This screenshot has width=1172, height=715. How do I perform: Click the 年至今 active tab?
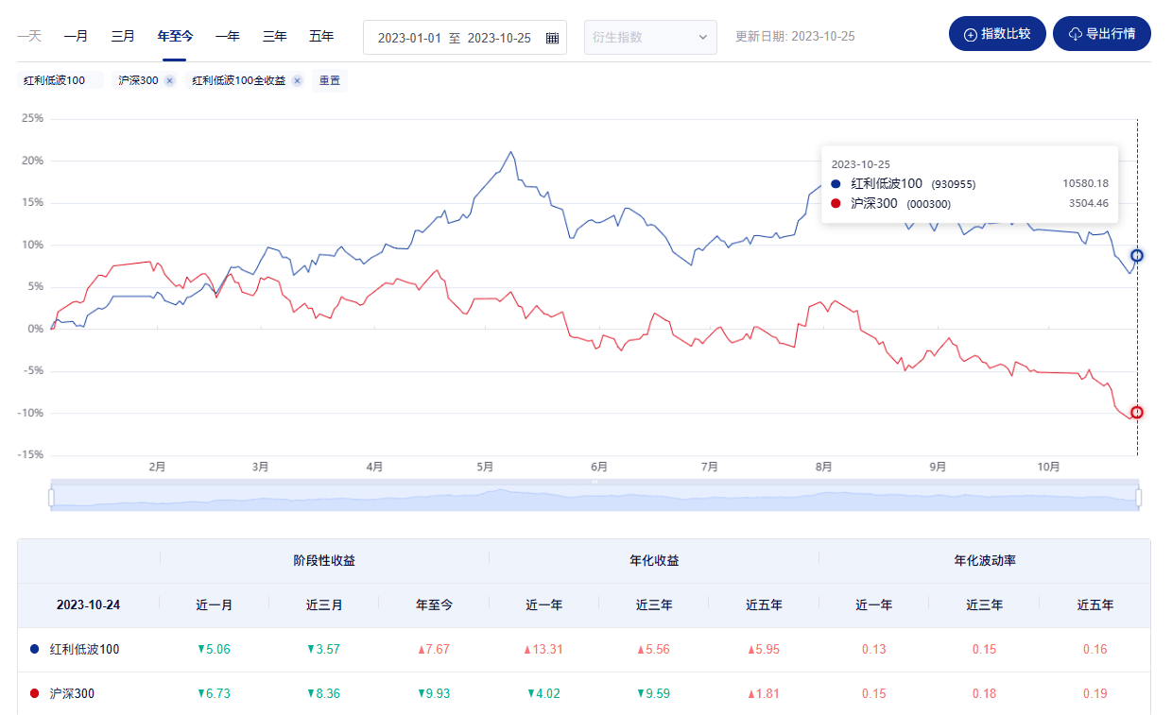coord(175,37)
